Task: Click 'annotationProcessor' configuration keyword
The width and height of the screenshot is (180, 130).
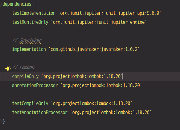Action: click(35, 85)
